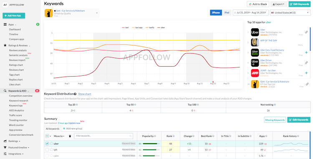313x159 pixels.
Task: Click plus icon next to JUMP by Uber
Action: [x=306, y=73]
